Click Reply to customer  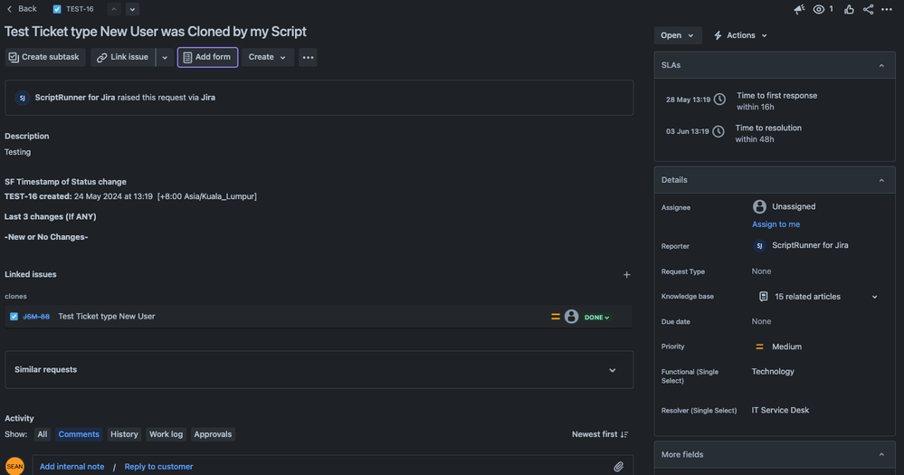pyautogui.click(x=158, y=466)
